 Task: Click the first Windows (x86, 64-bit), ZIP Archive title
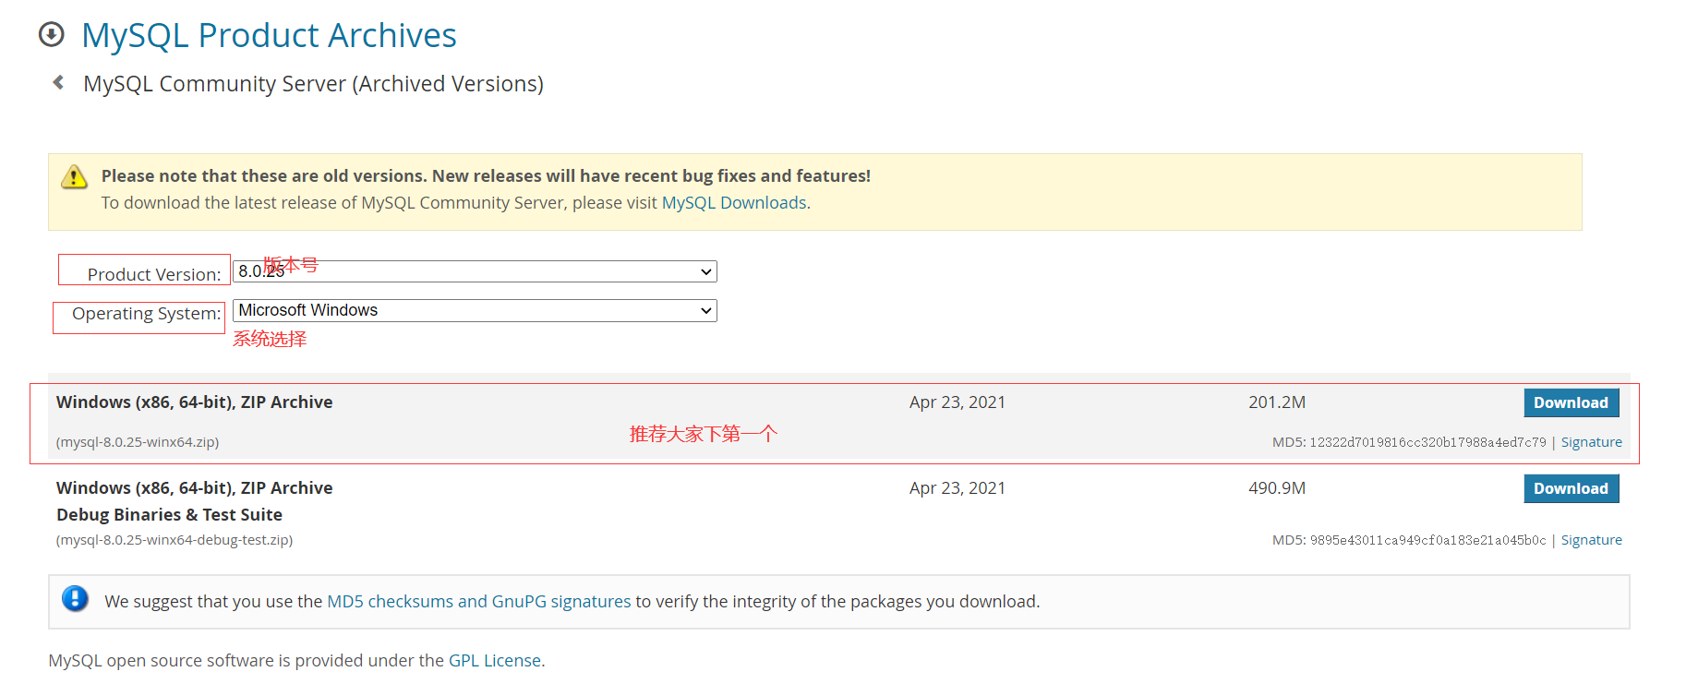point(194,402)
